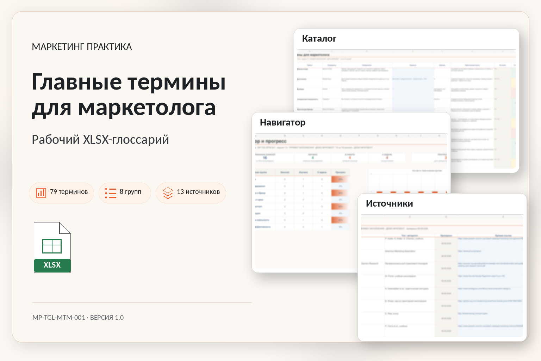This screenshot has height=361, width=541.
Task: Click the bar chart icon beside 79 терминов
Action: point(41,193)
